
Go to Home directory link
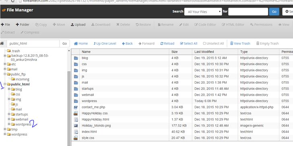[x=81, y=43]
